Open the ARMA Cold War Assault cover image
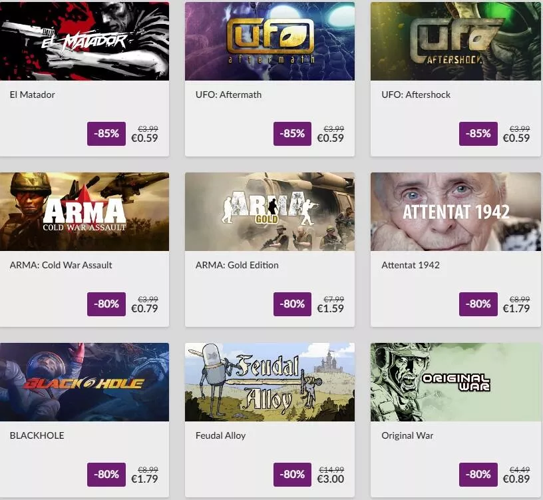 click(85, 212)
